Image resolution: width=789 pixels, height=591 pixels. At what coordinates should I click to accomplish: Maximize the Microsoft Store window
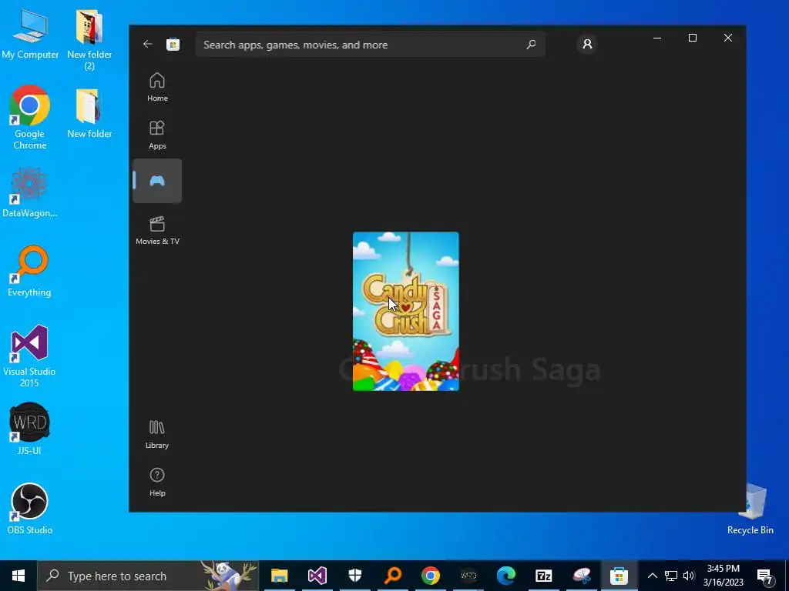coord(693,38)
